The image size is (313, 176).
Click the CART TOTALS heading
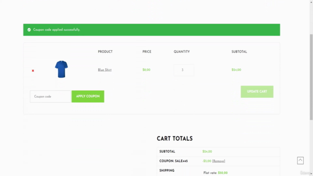[175, 139]
